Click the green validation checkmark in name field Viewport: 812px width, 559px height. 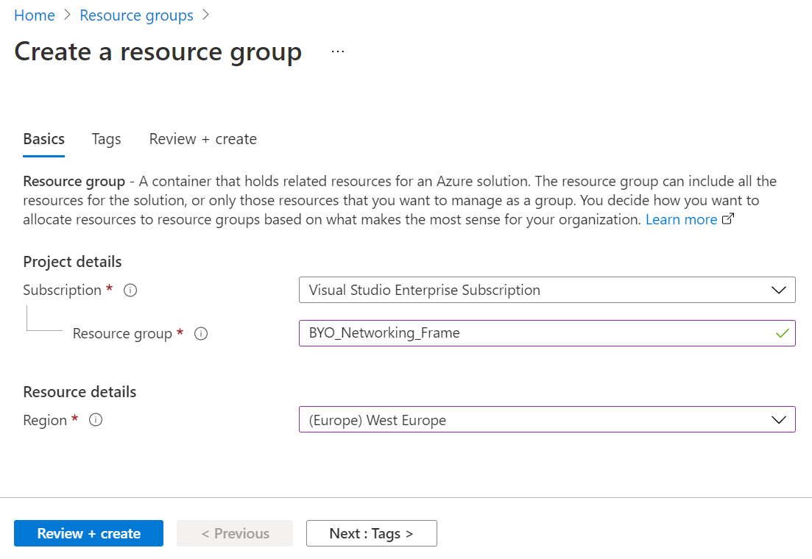(x=782, y=333)
